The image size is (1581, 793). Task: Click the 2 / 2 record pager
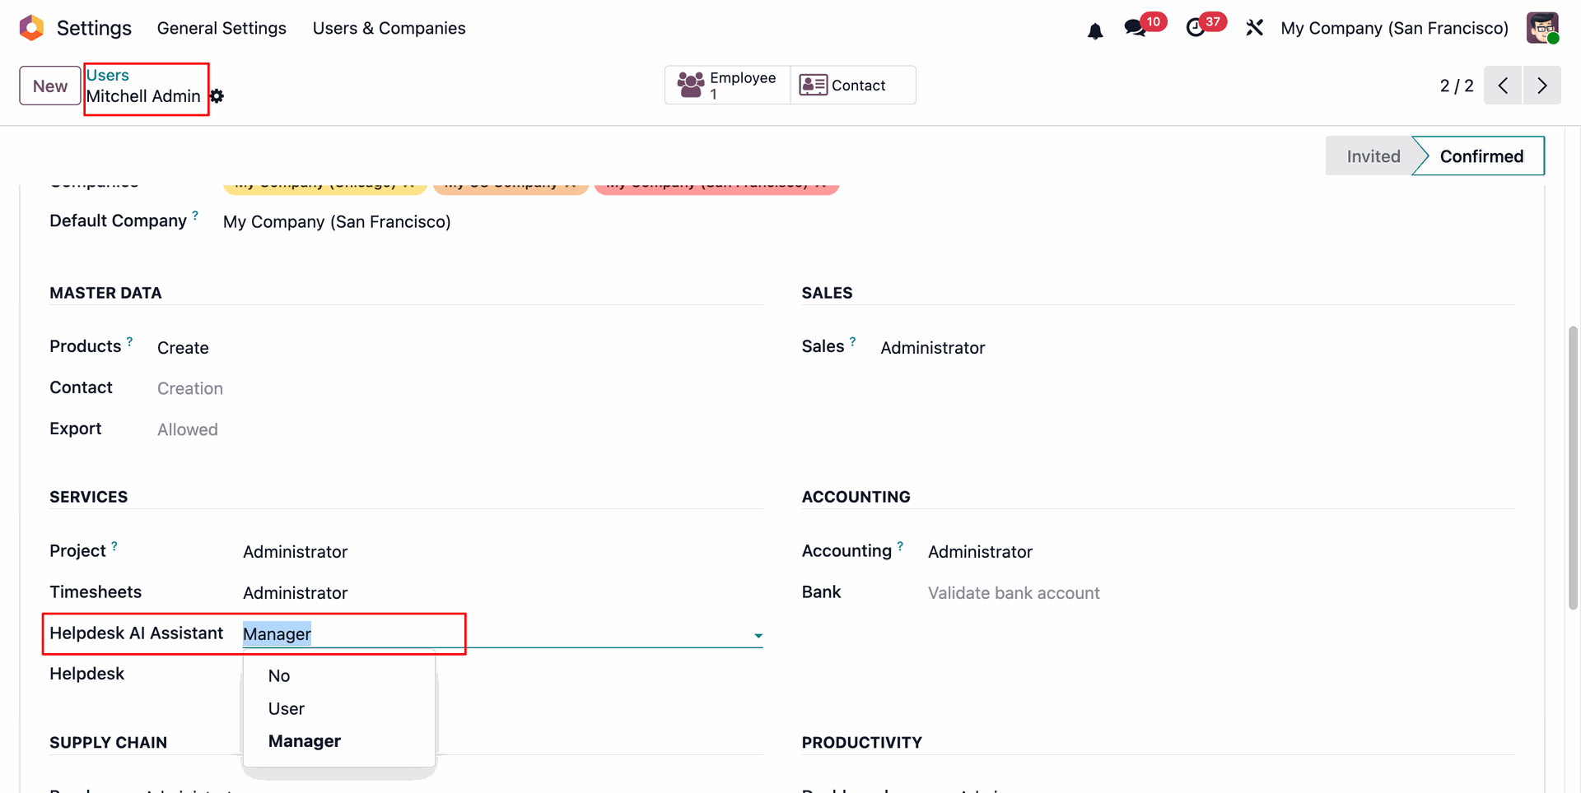(1456, 86)
